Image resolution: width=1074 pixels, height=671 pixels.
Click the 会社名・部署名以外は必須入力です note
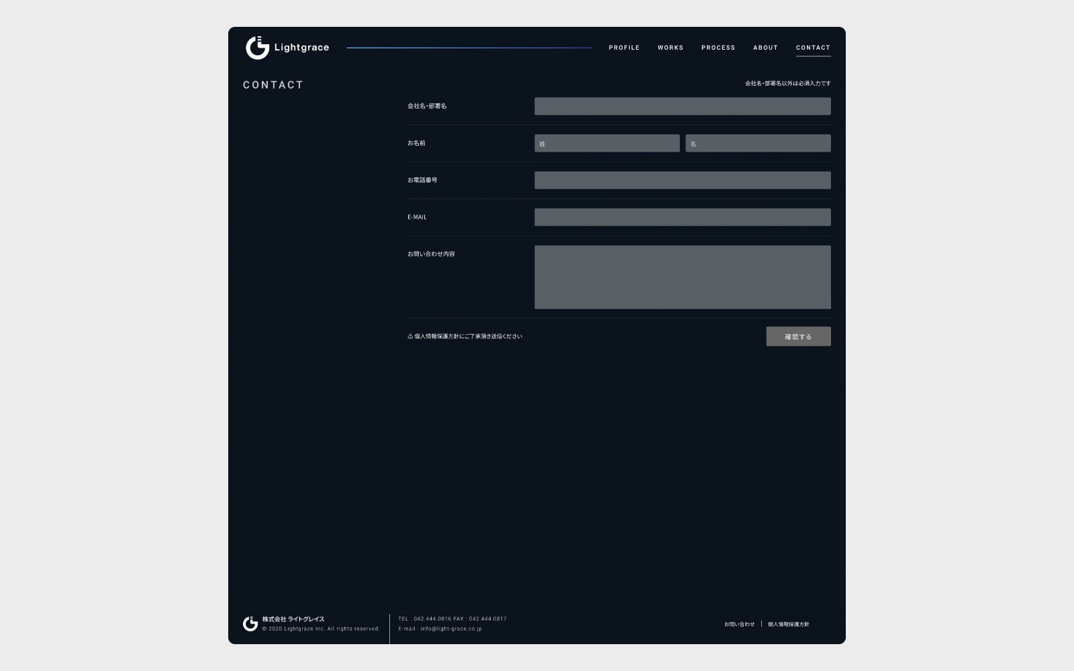click(787, 83)
